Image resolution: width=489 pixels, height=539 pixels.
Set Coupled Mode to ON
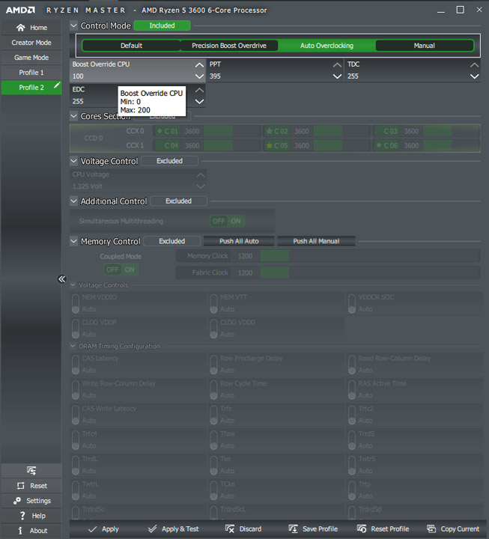pyautogui.click(x=130, y=269)
